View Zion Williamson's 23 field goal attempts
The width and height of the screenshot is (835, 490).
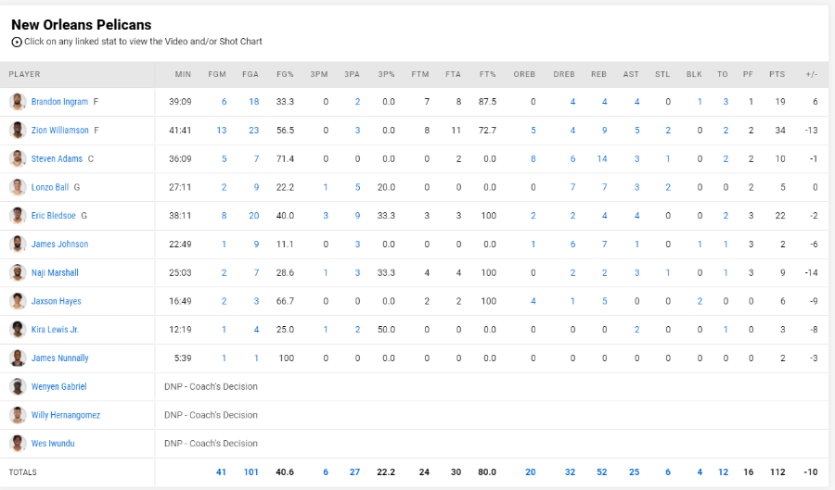(x=254, y=131)
